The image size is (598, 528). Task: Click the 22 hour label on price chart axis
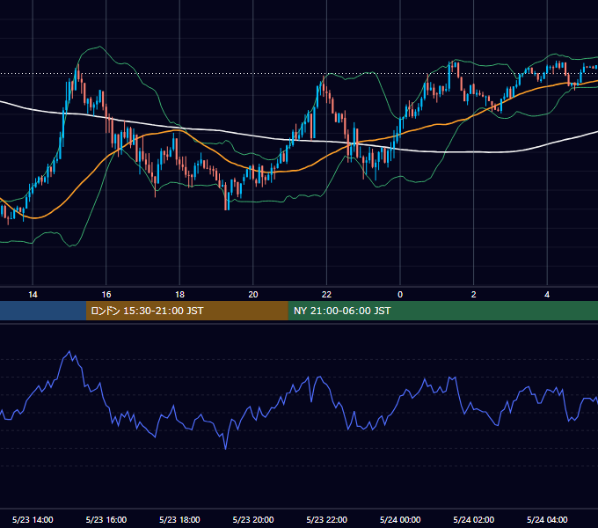326,295
